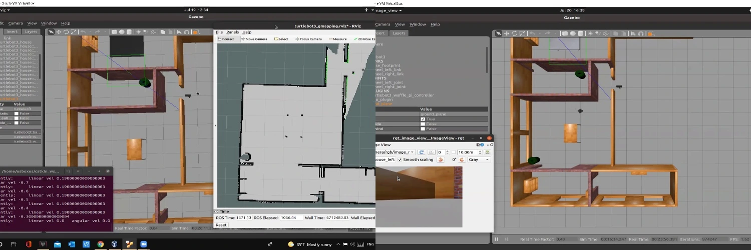Toggle the Smooth scaling checkbox
751x250 pixels.
point(400,160)
